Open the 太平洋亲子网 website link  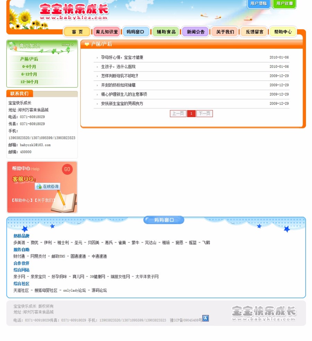[147, 277]
